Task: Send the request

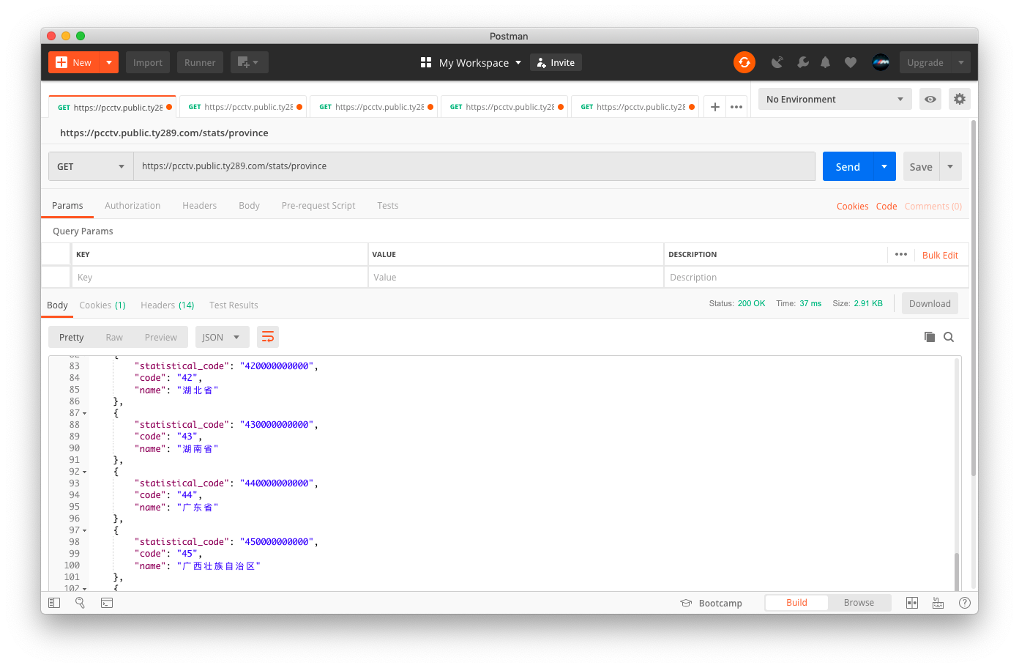Action: tap(848, 166)
